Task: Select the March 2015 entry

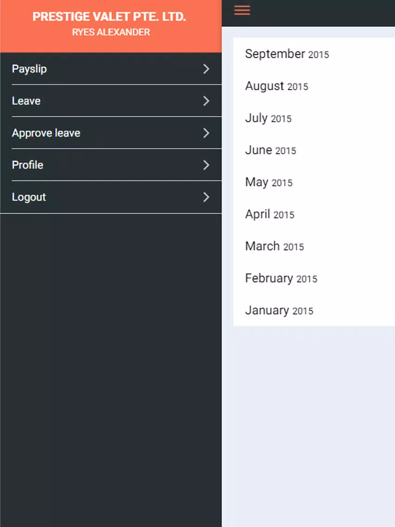Action: pos(314,246)
